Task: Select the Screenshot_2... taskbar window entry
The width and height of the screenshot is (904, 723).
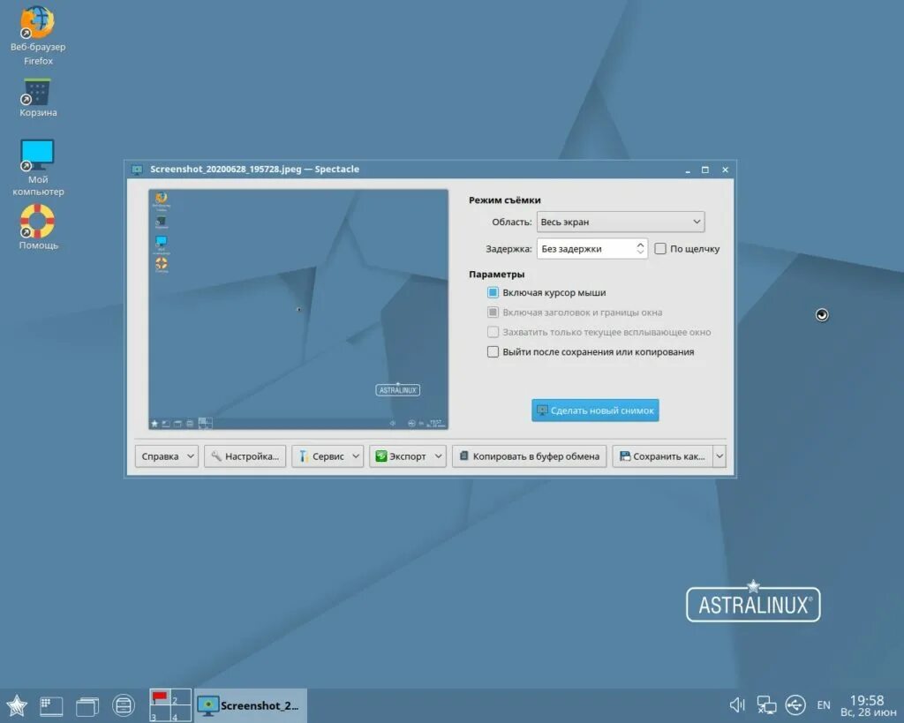Action: point(250,705)
